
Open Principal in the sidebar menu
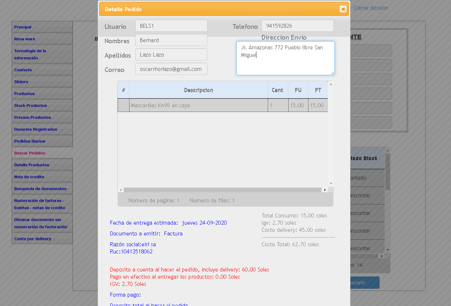23,27
